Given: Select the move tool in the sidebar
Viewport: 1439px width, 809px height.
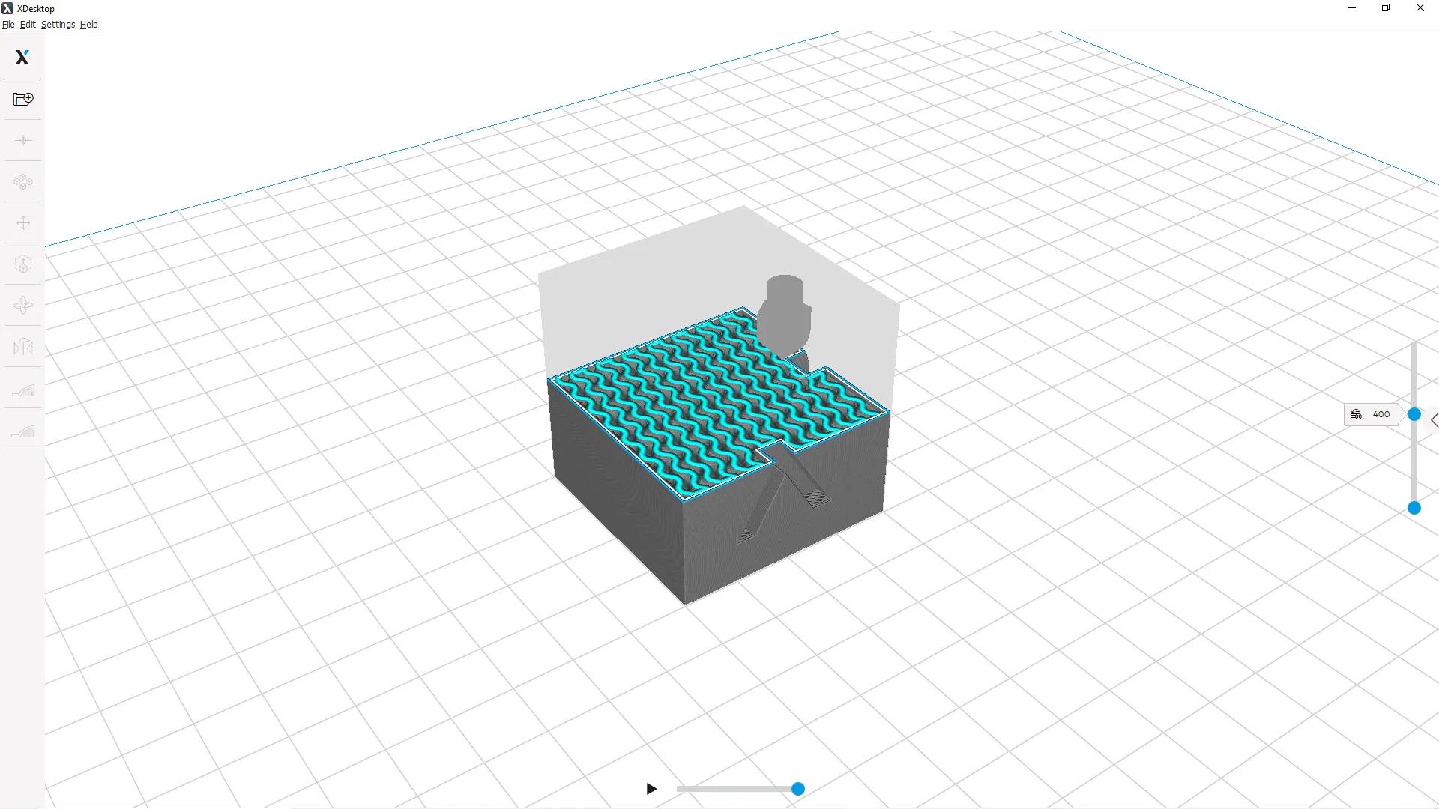Looking at the screenshot, I should (23, 222).
